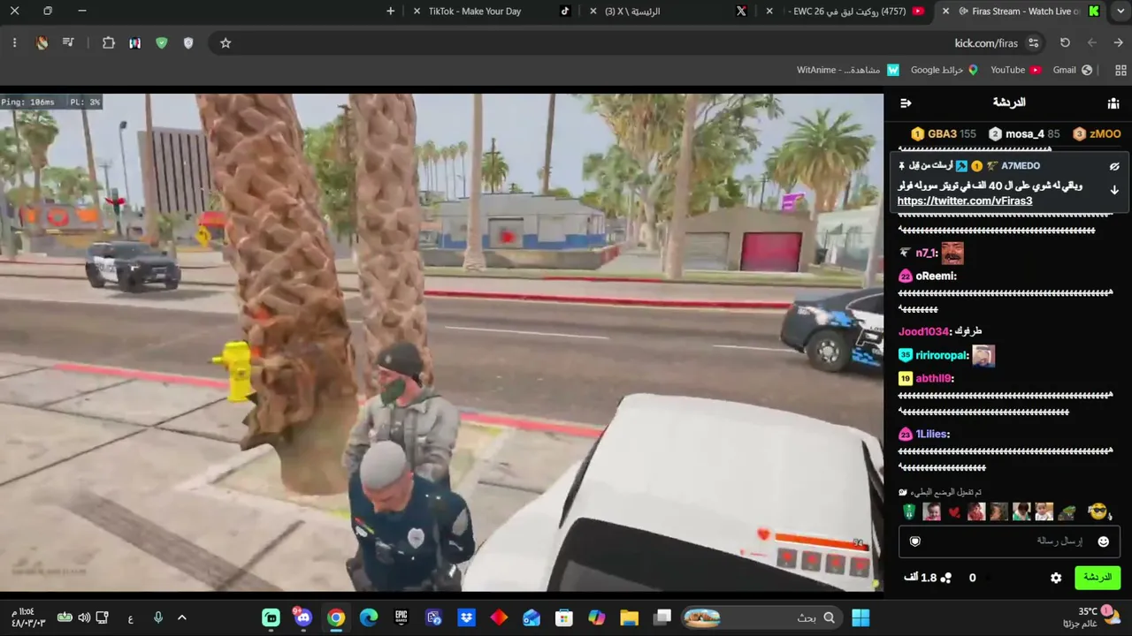Click the taskbar search box

point(761,617)
